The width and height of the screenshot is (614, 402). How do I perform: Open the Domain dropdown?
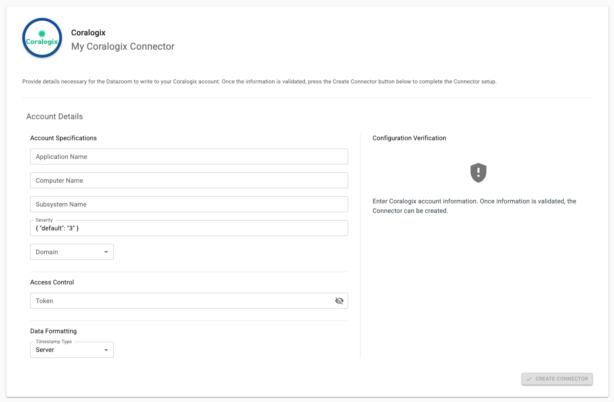(72, 252)
